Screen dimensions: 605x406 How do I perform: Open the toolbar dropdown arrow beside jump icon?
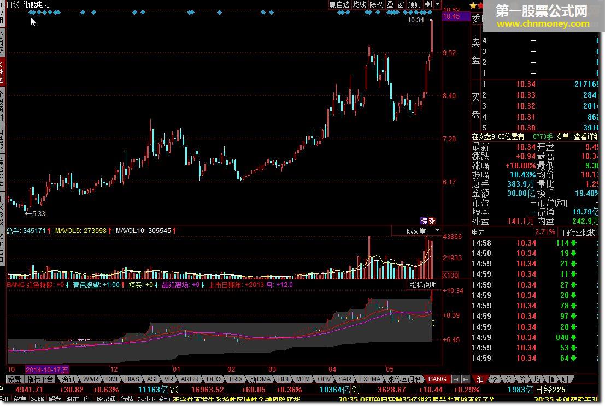[x=438, y=4]
